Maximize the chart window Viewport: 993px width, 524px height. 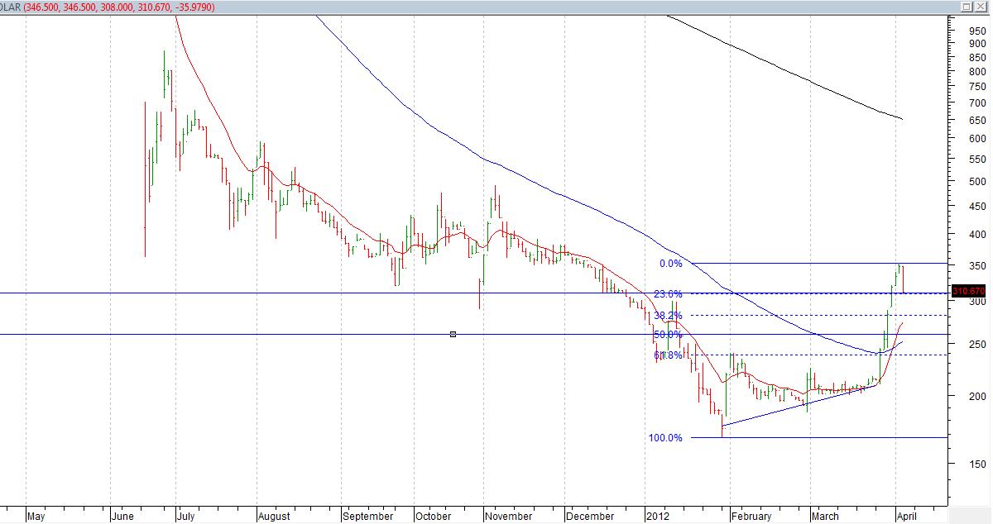coord(968,7)
